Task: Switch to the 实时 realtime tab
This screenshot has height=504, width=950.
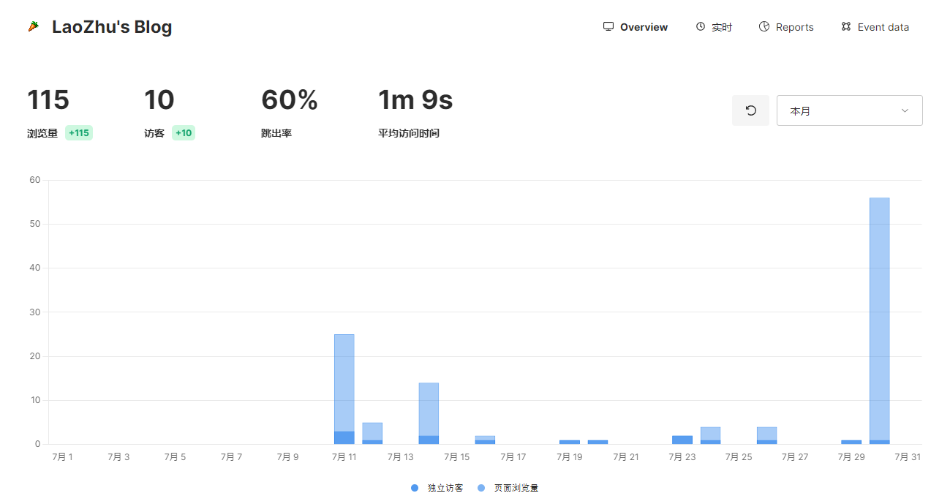Action: pos(714,27)
